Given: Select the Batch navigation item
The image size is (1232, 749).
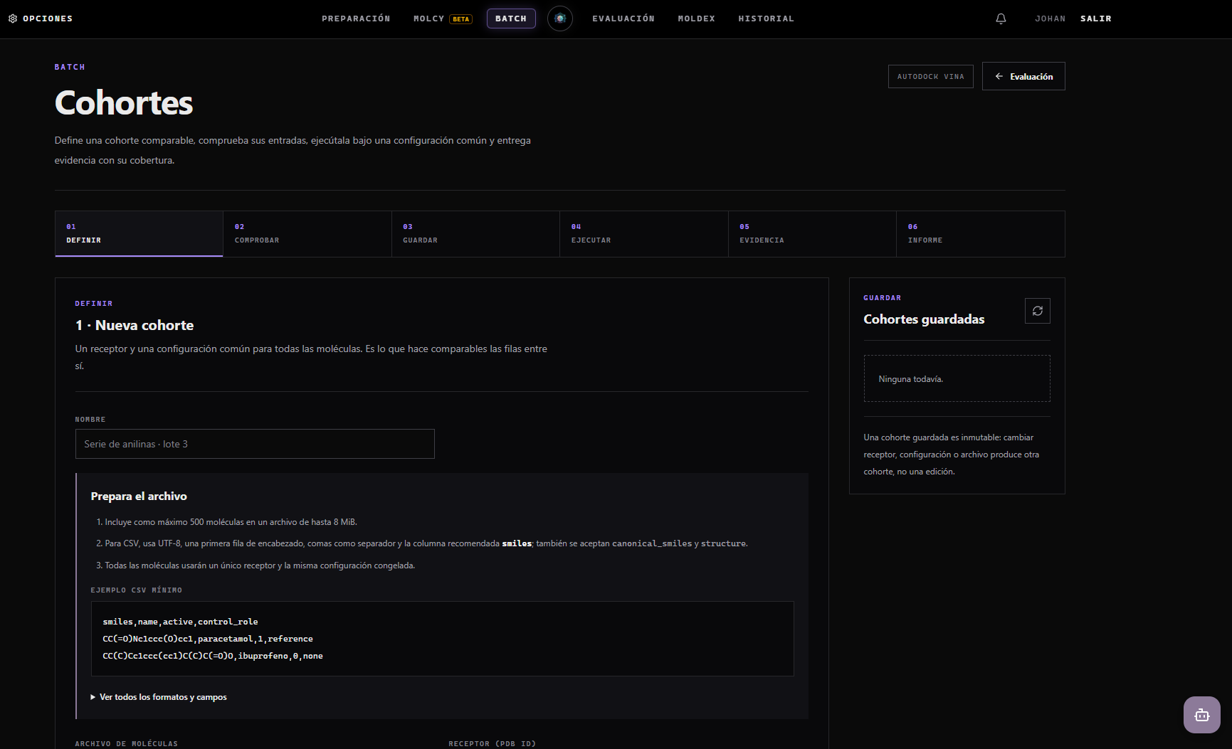Looking at the screenshot, I should point(511,18).
